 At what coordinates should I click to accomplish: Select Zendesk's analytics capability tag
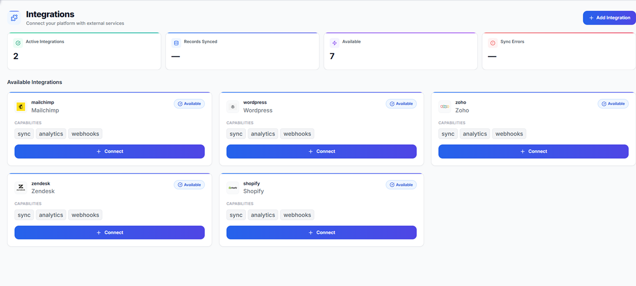(x=51, y=215)
